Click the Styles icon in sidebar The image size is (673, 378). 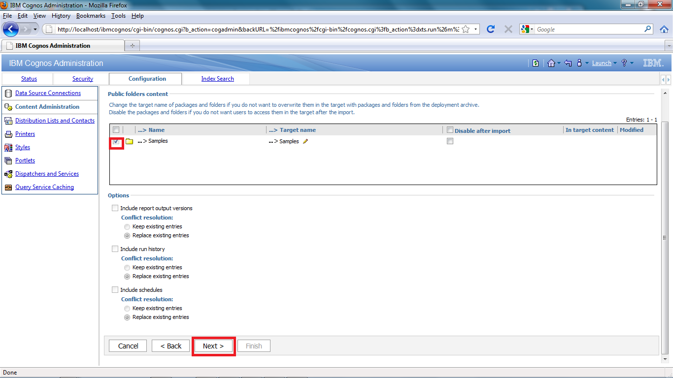pos(8,147)
